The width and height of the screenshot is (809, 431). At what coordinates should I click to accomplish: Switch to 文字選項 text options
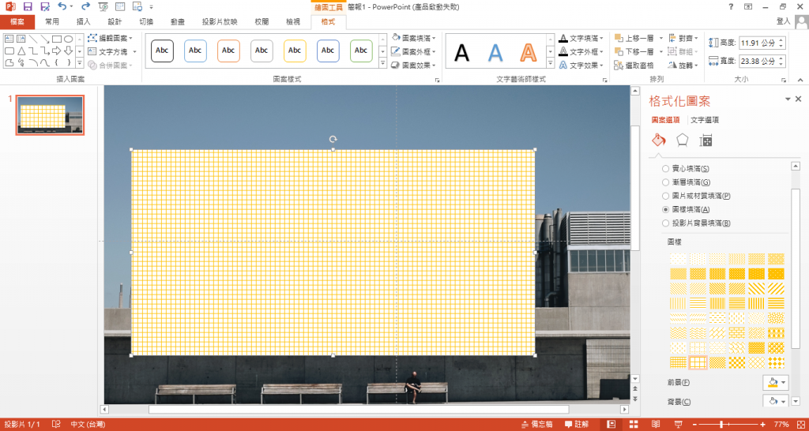click(705, 120)
